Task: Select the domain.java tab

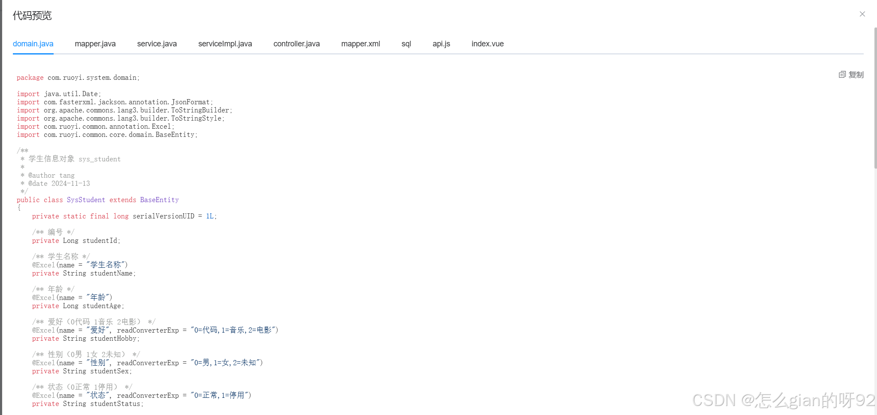Action: 33,43
